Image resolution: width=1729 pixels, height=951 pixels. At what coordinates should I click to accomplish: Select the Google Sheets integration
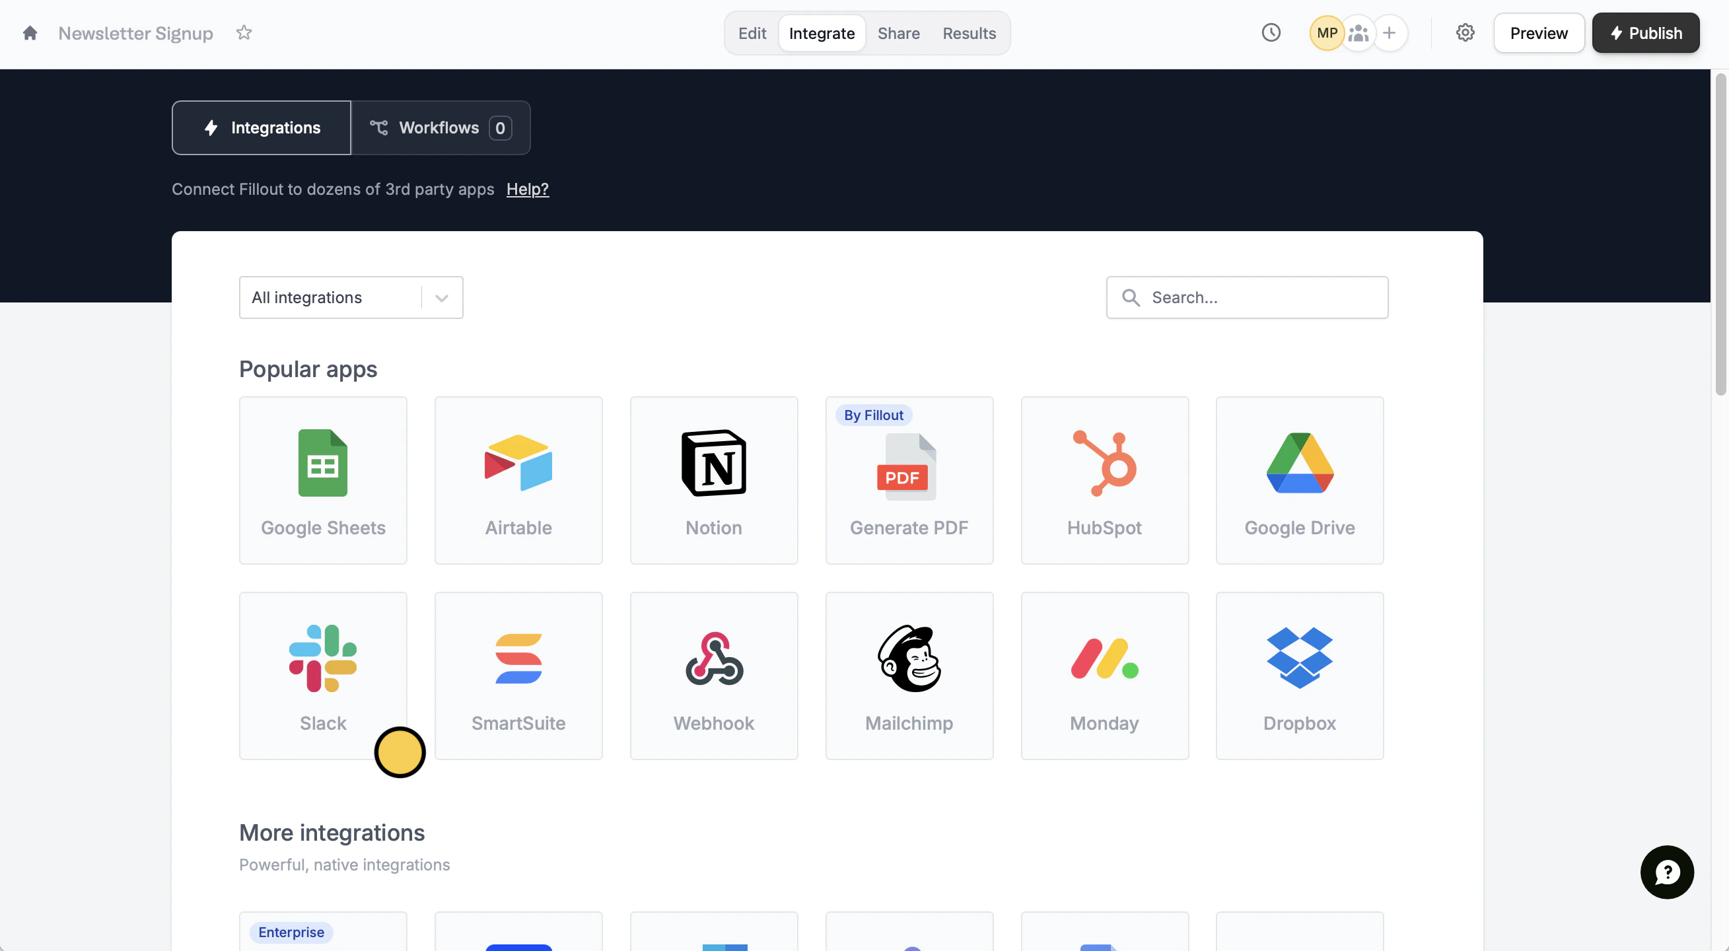tap(323, 480)
